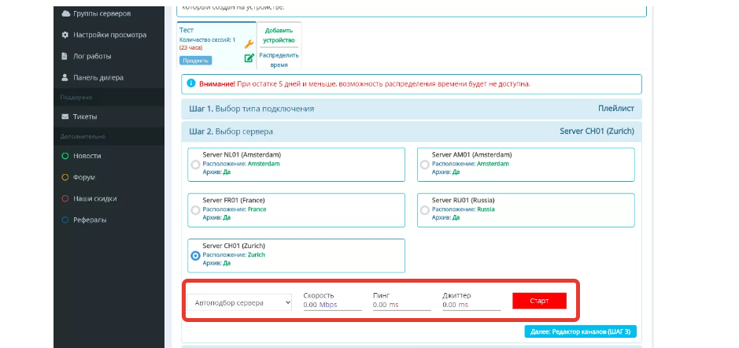This screenshot has height=348, width=739.
Task: Choose the Server FR01 (France) radio button
Action: tap(195, 210)
